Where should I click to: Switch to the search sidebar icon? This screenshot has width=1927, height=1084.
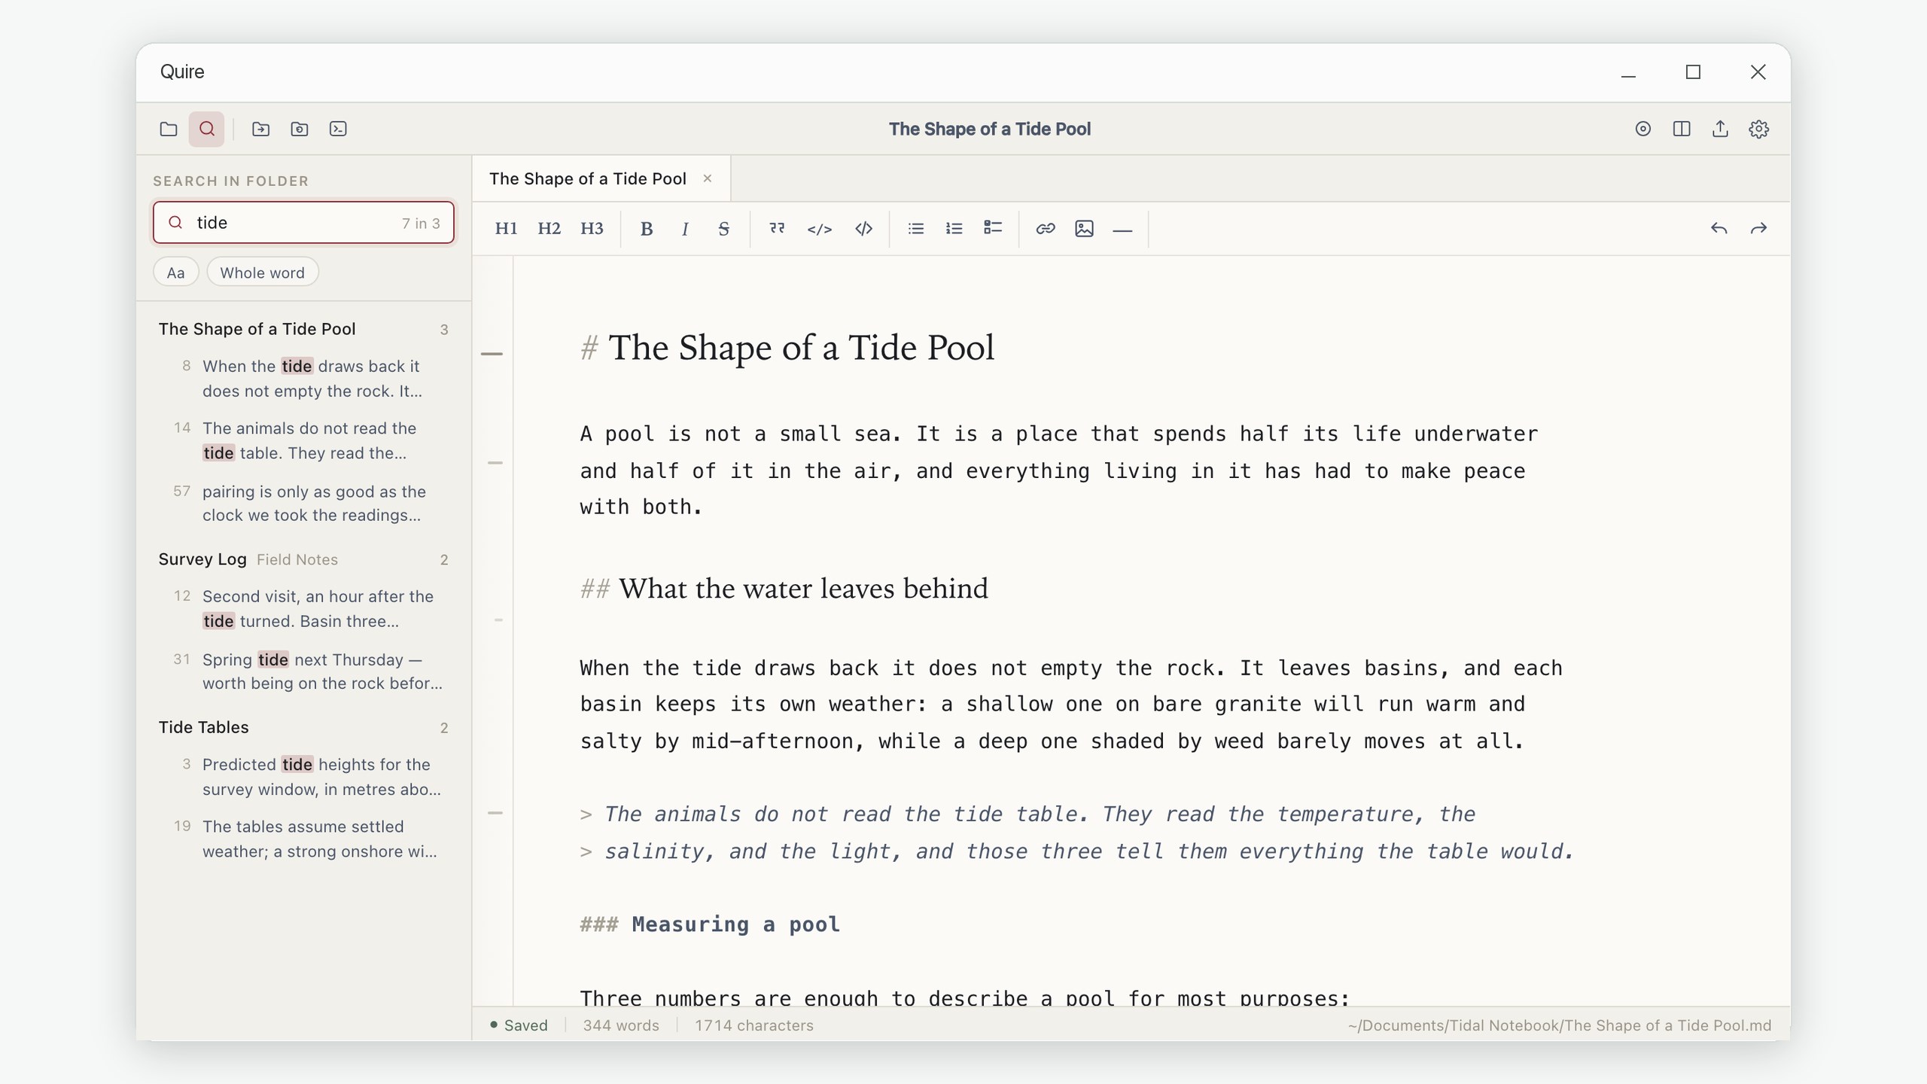pos(207,129)
